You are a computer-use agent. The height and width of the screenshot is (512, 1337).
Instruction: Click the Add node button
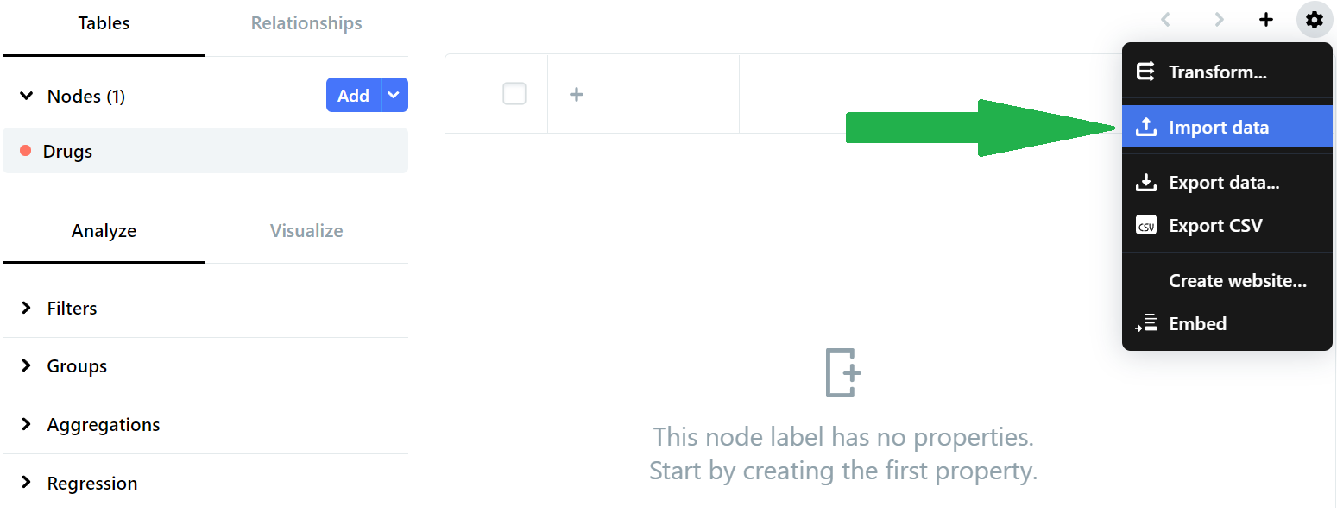(x=352, y=95)
